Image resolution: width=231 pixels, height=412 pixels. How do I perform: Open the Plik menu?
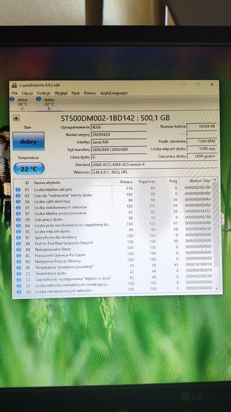(15, 93)
